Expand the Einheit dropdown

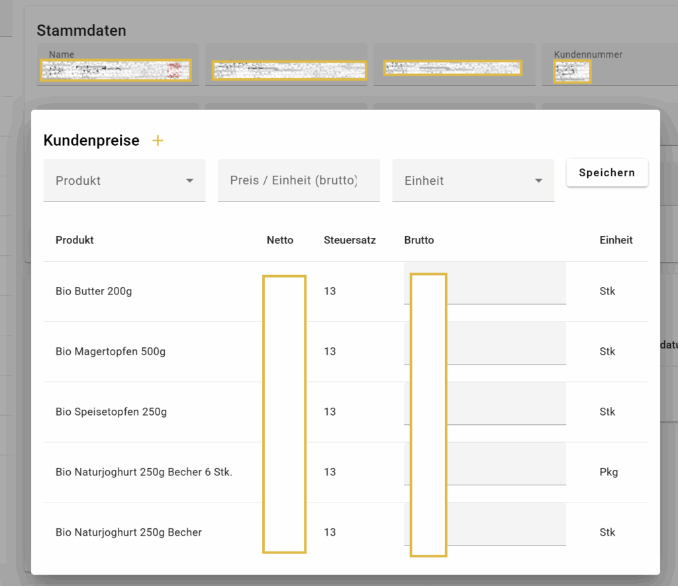473,180
